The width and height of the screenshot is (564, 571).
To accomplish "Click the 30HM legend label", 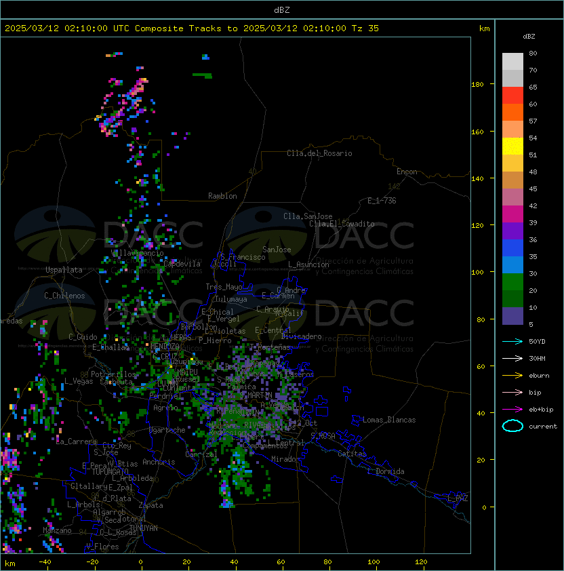I will click(x=537, y=358).
